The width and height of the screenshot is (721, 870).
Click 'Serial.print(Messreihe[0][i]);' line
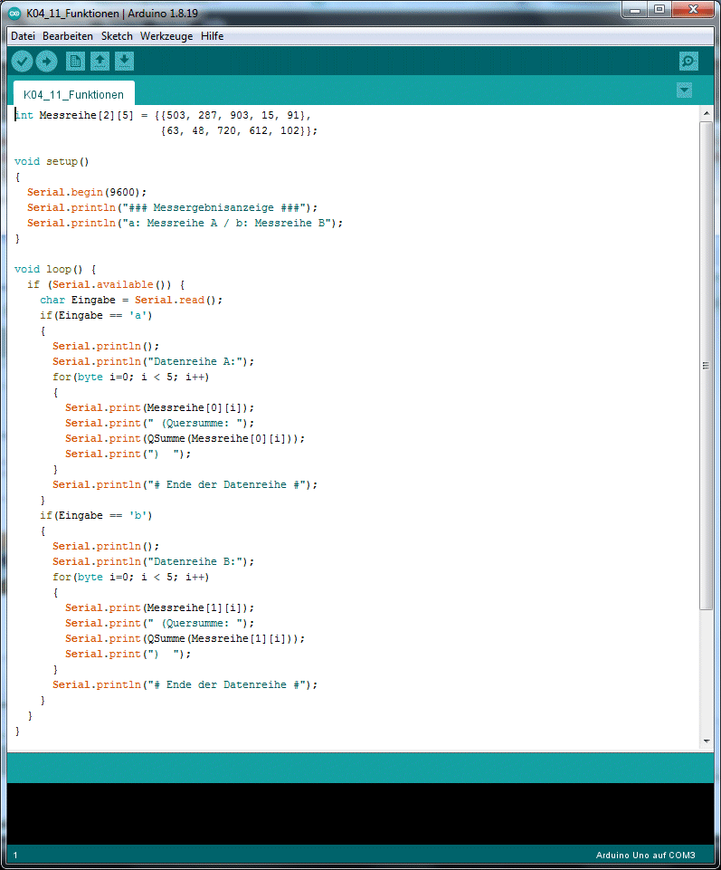[x=160, y=407]
